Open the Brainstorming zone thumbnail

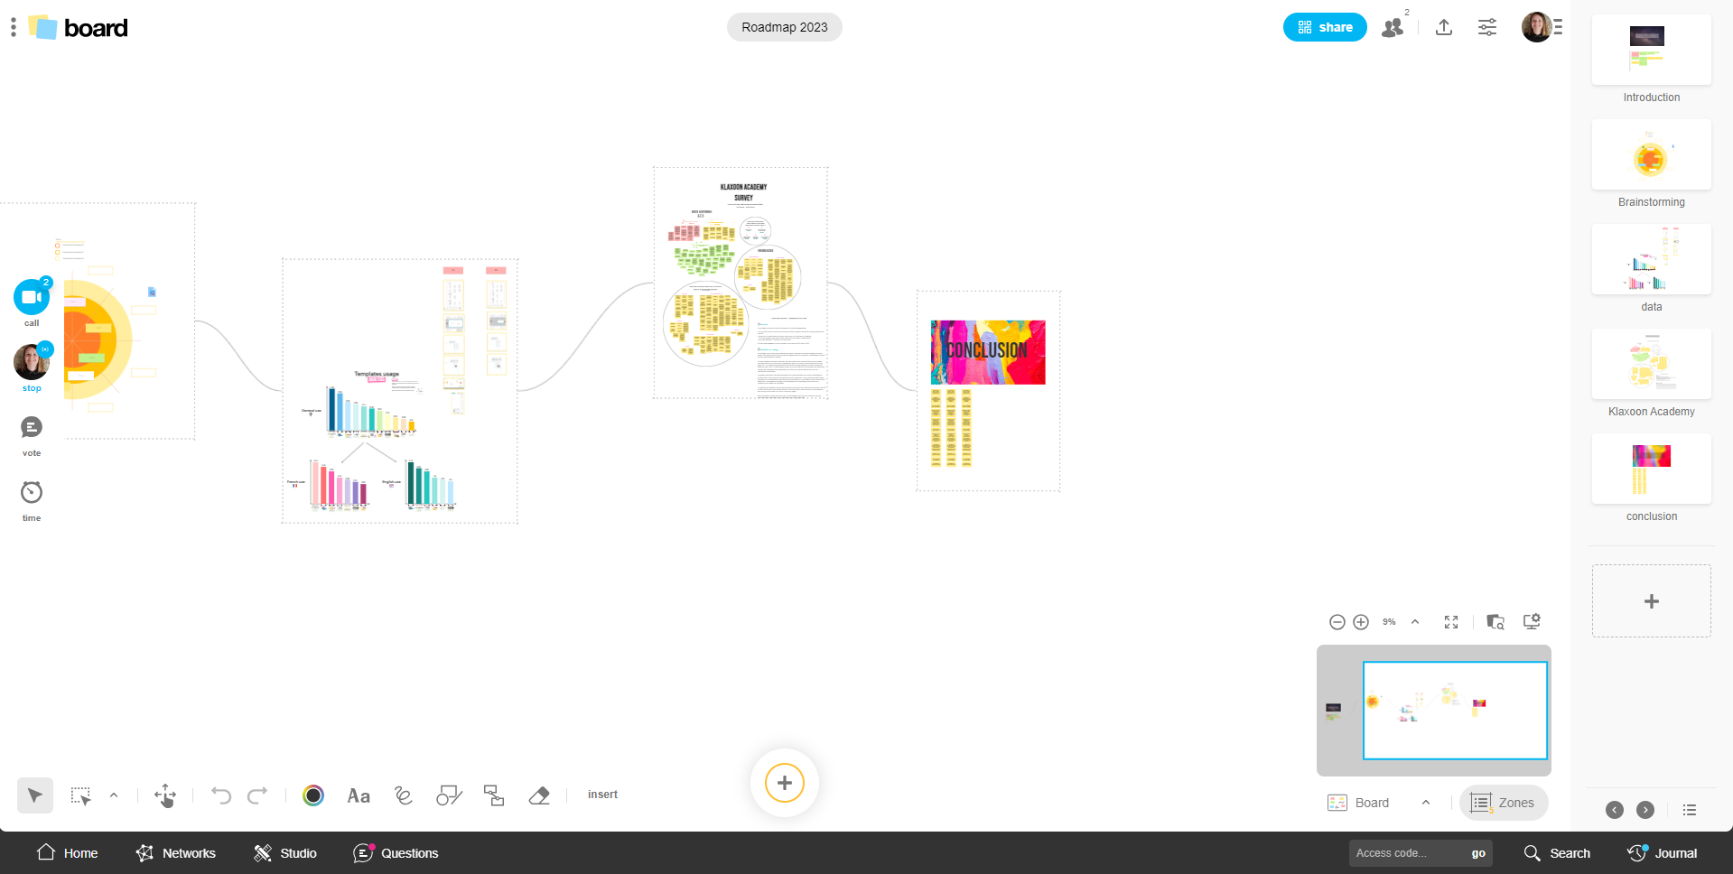1651,155
